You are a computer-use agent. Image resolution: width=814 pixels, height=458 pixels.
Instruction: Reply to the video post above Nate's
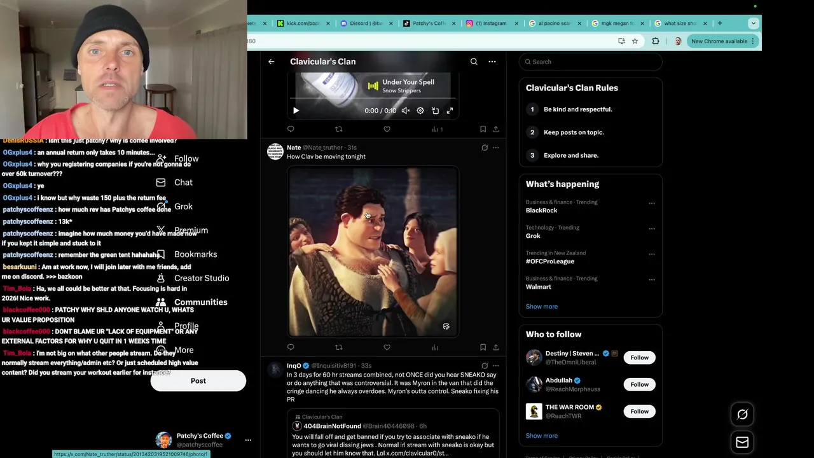coord(291,129)
